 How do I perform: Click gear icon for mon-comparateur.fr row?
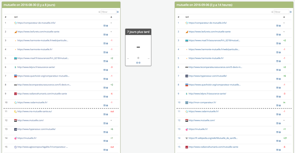click(x=280, y=105)
